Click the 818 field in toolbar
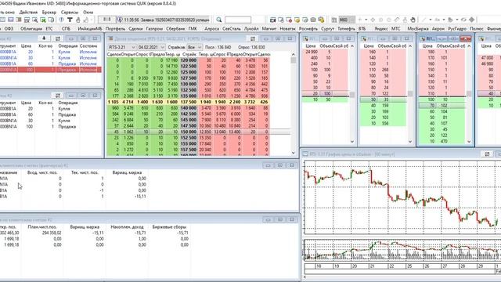The height and width of the screenshot is (282, 501). 106,20
